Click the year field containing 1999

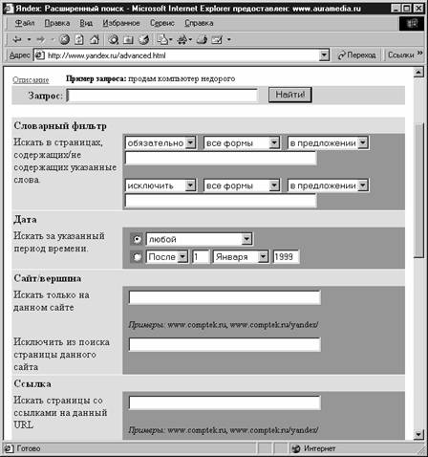286,256
